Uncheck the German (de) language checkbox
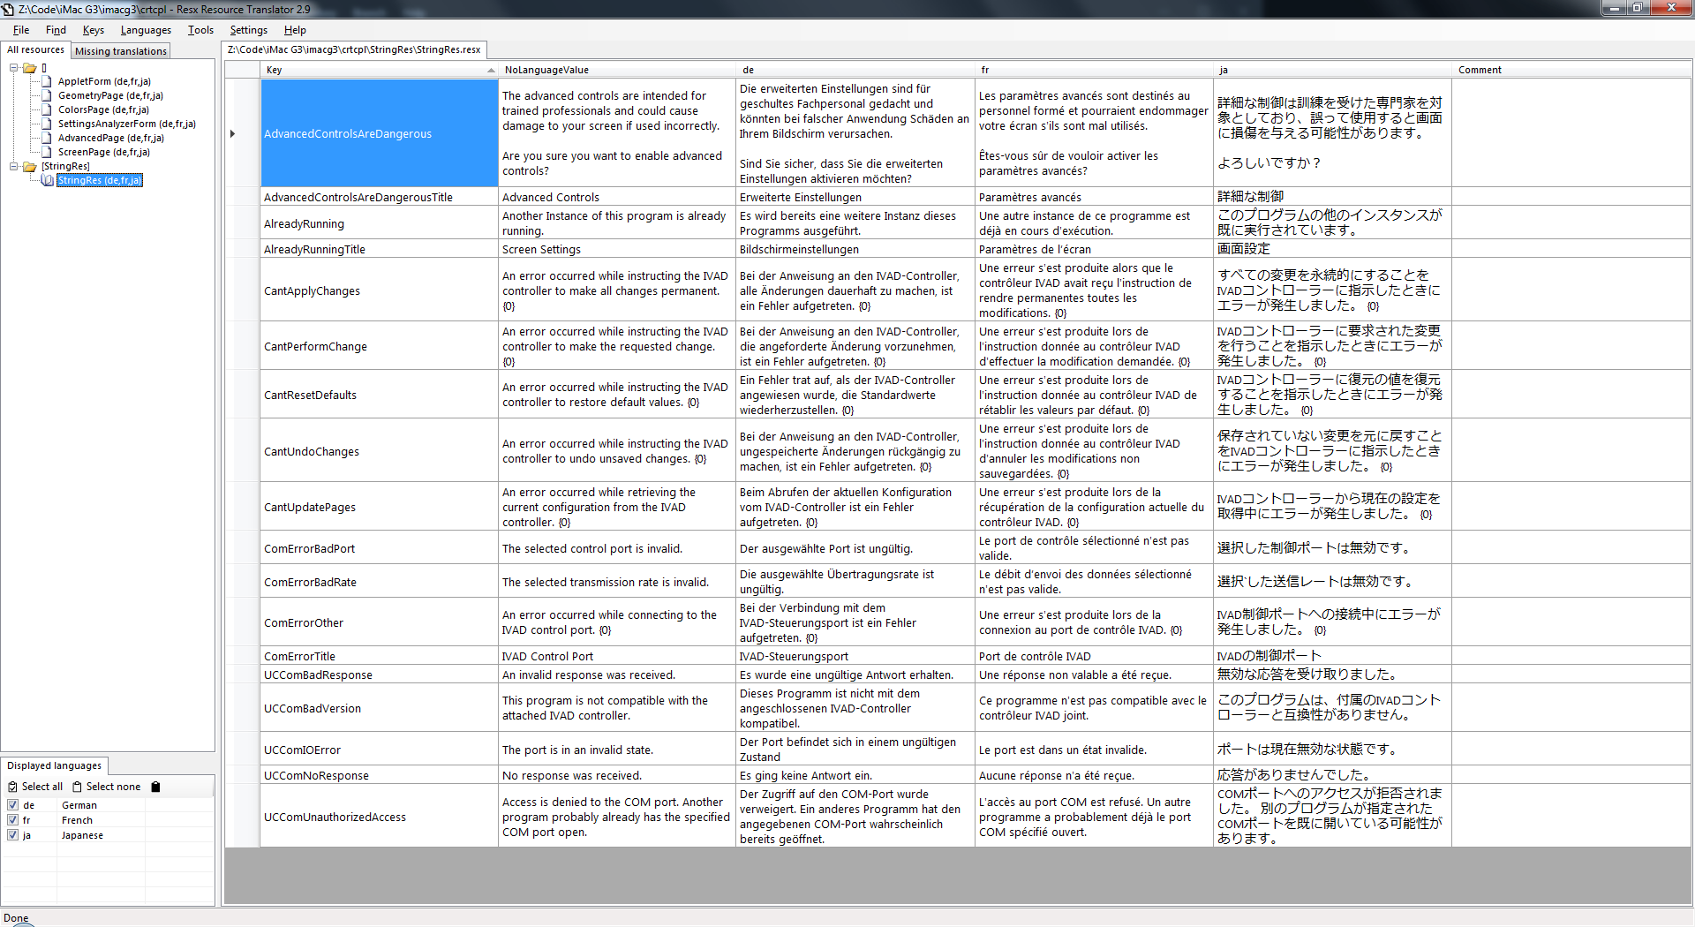The width and height of the screenshot is (1695, 927). [12, 805]
